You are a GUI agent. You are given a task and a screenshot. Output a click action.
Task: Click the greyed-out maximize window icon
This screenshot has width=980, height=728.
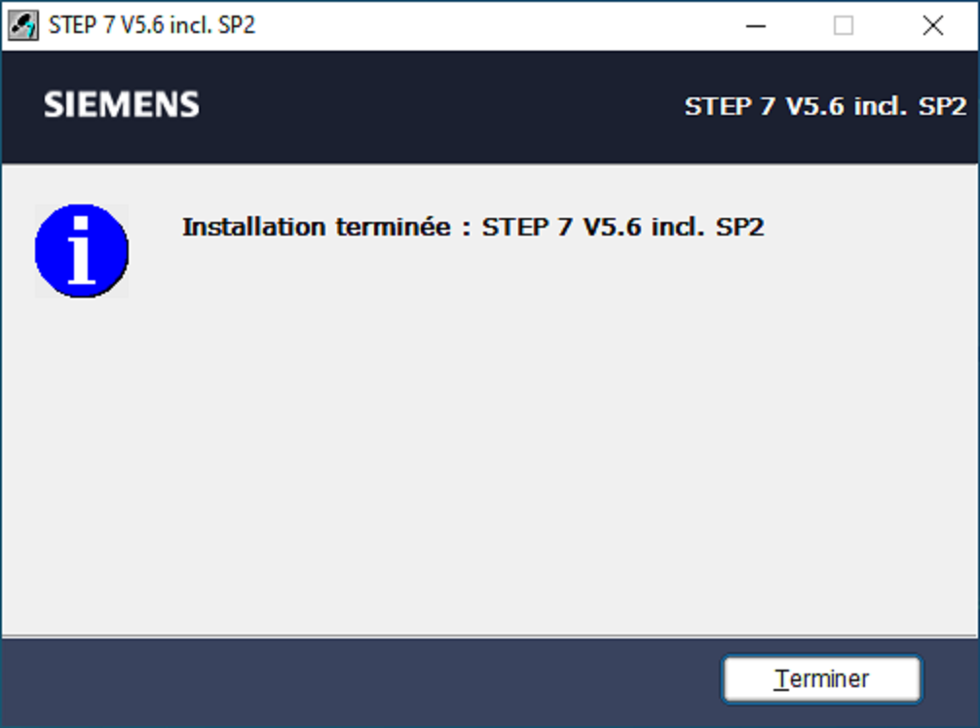[x=843, y=25]
